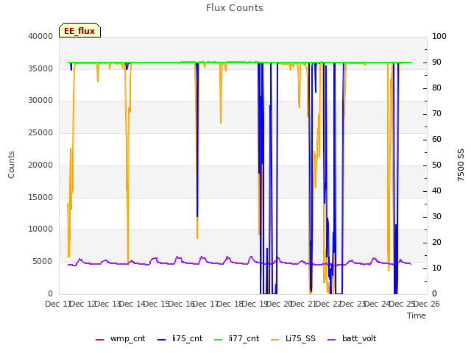Click the EE_flux label badge
Screen dimensions: 471x353
[79, 30]
